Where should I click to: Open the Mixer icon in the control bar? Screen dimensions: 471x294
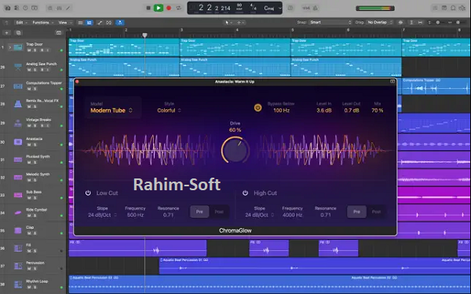coord(59,8)
